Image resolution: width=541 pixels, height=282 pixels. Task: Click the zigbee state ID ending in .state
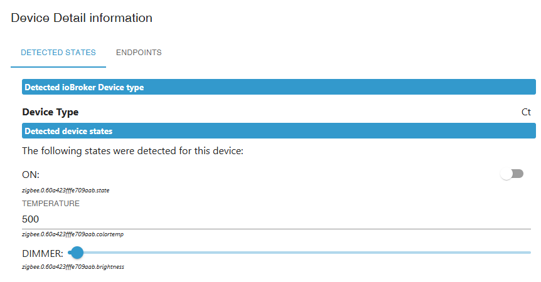65,190
